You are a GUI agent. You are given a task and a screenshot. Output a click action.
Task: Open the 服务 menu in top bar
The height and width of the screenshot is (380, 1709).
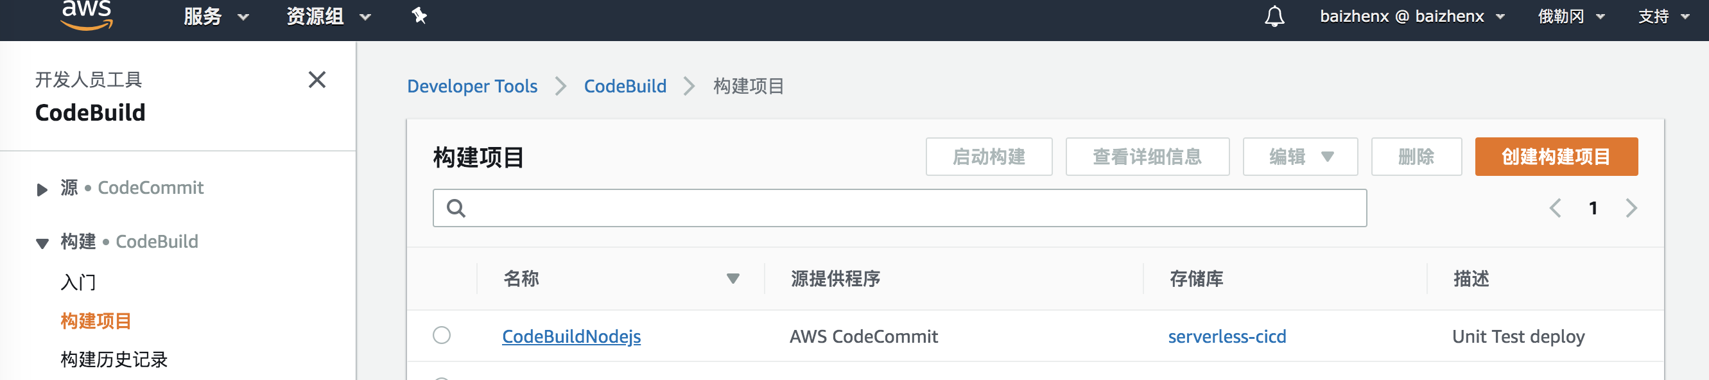pyautogui.click(x=216, y=16)
